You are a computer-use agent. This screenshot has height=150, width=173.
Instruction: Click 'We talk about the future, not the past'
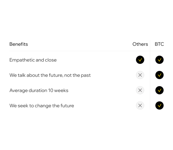(50, 75)
